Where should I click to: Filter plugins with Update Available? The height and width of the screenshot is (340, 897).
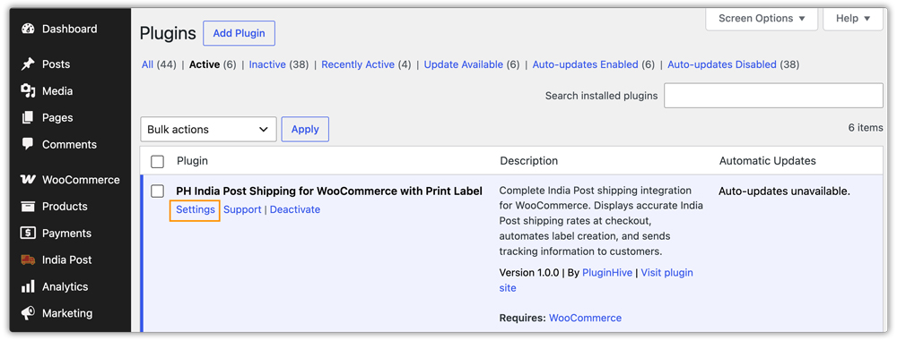[464, 65]
